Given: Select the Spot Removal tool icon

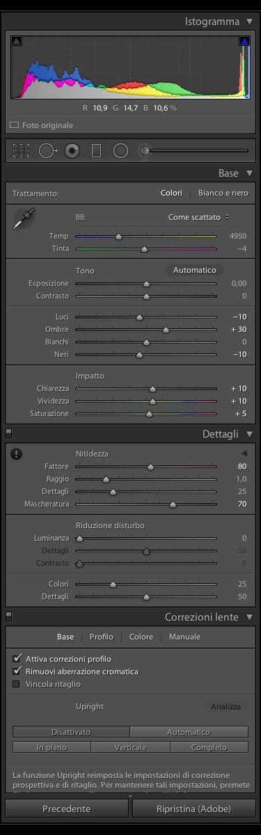Looking at the screenshot, I should click(48, 150).
